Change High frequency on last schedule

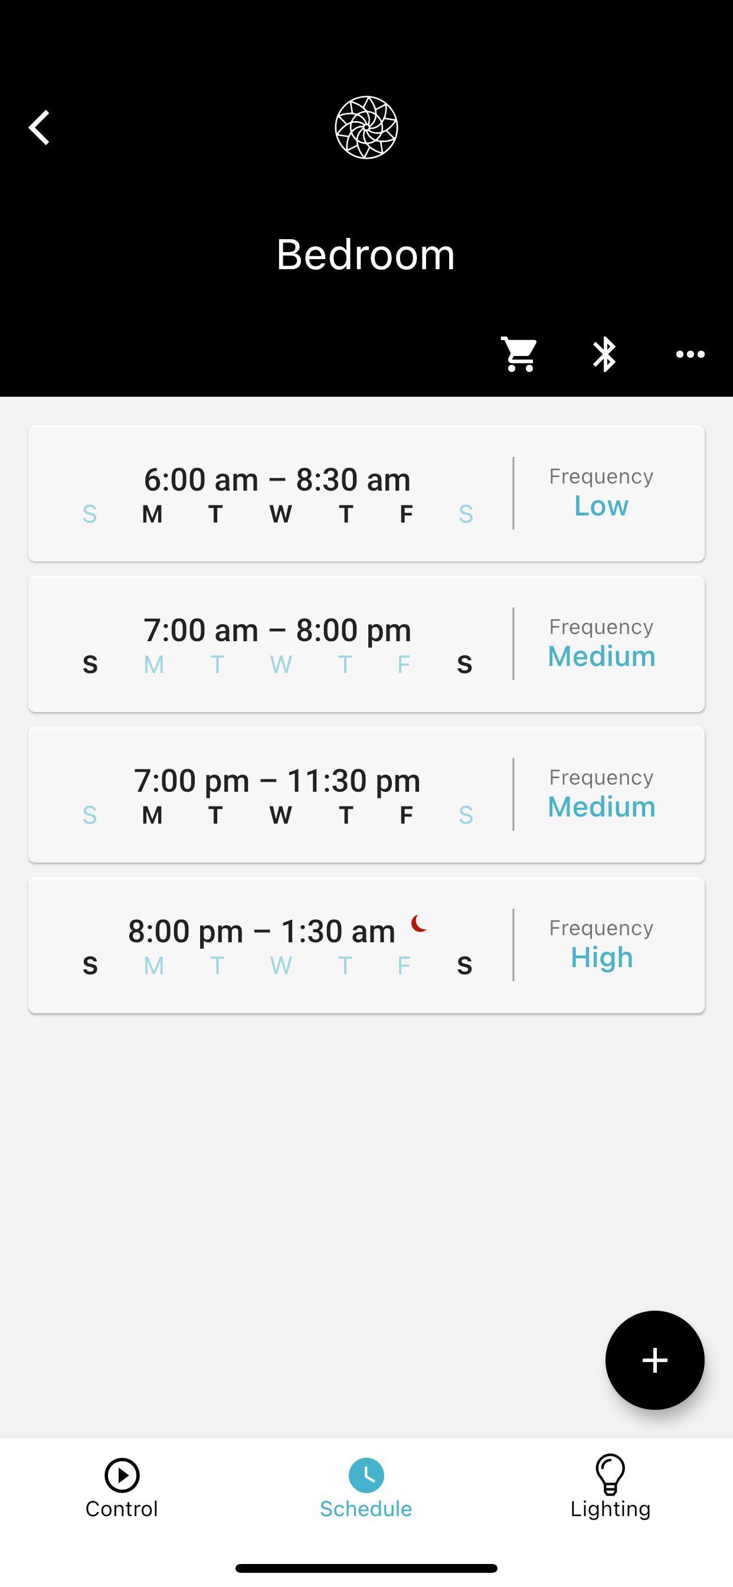601,958
